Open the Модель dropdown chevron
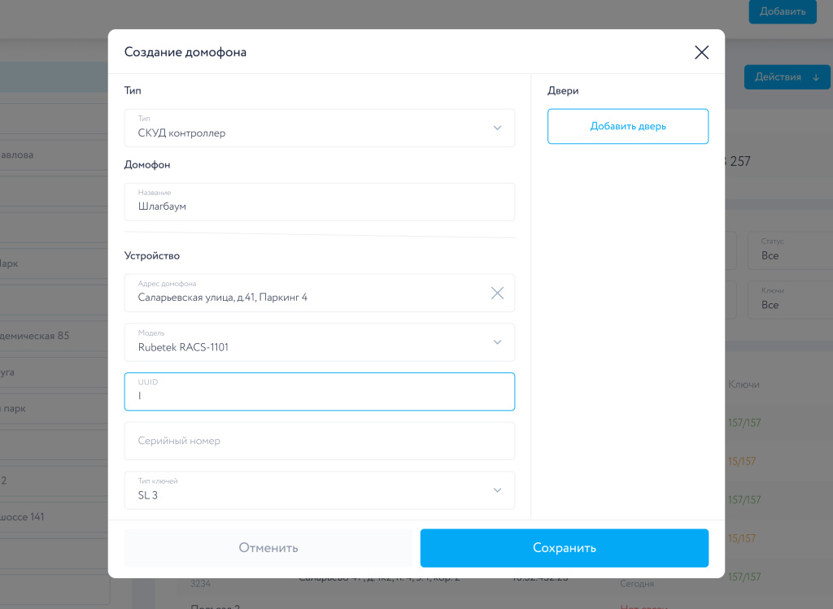 pos(497,342)
